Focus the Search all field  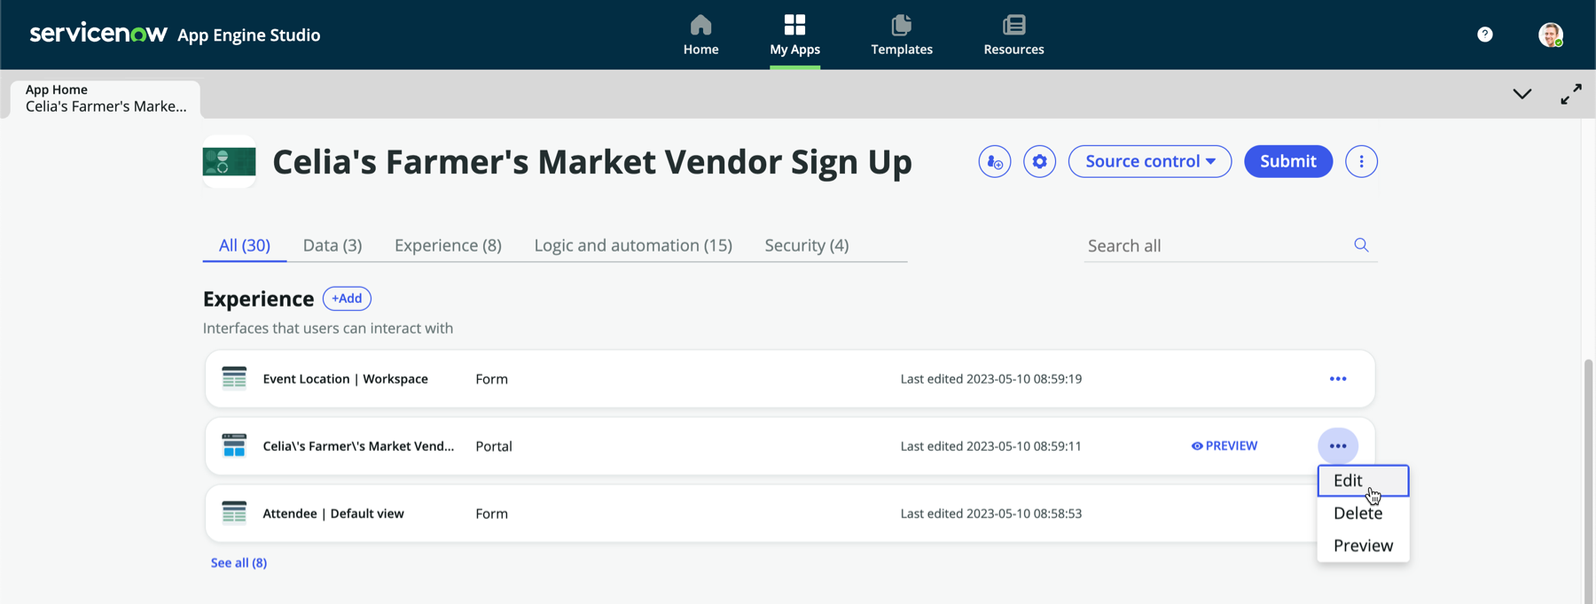[x=1215, y=245]
